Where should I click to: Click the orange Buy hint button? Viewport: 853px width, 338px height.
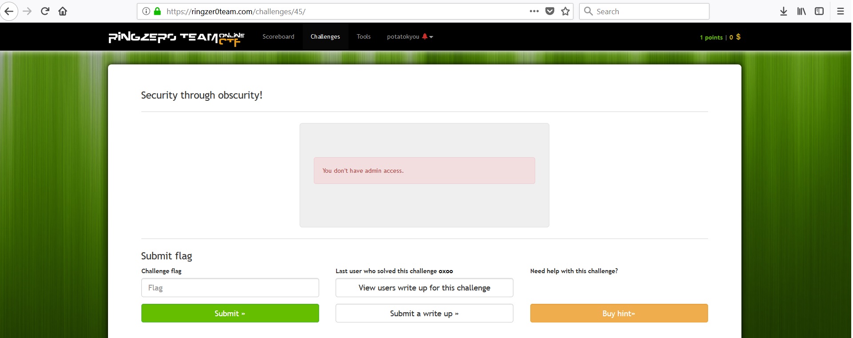click(x=619, y=313)
